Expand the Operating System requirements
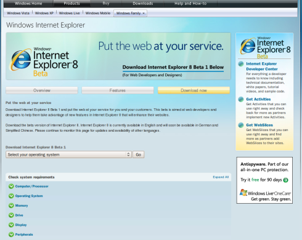302x240 pixels. [29, 196]
